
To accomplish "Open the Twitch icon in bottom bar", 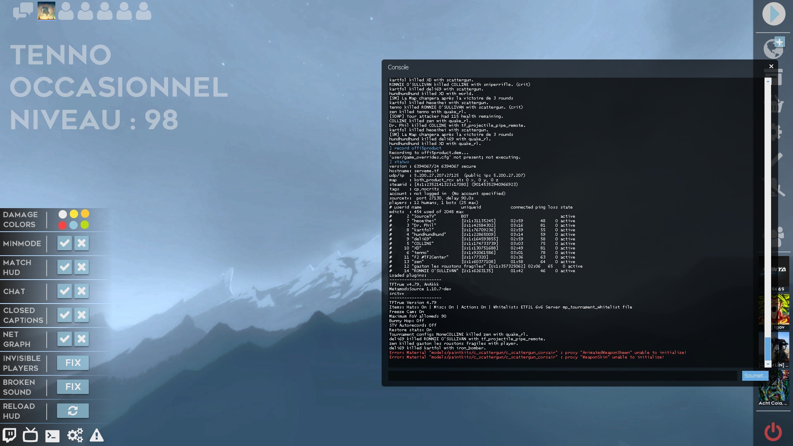I will [x=9, y=435].
